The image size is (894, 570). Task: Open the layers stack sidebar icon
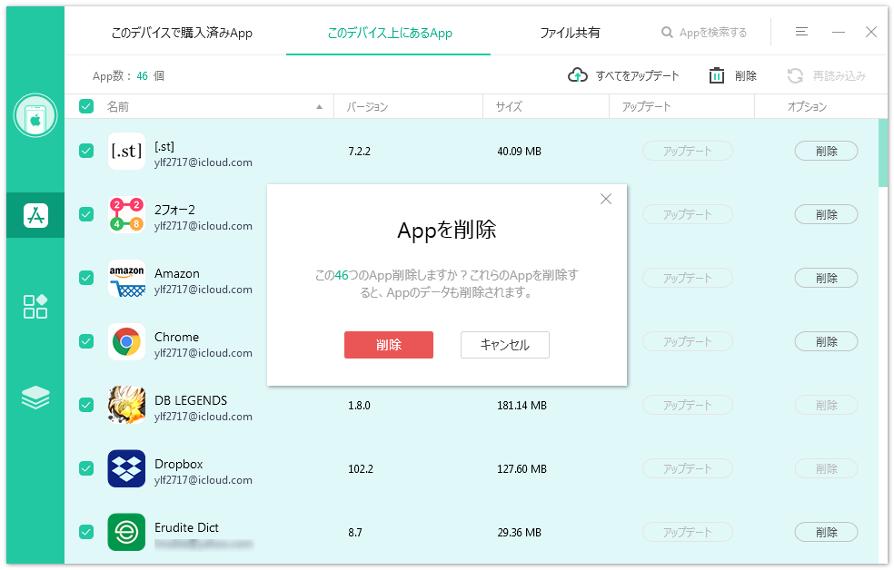tap(35, 398)
